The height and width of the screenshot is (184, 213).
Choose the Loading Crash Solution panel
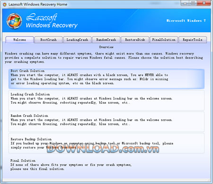coord(106,100)
